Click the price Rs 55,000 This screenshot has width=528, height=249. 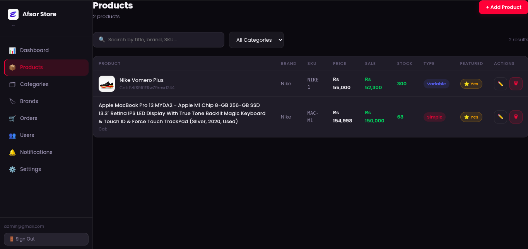point(342,84)
